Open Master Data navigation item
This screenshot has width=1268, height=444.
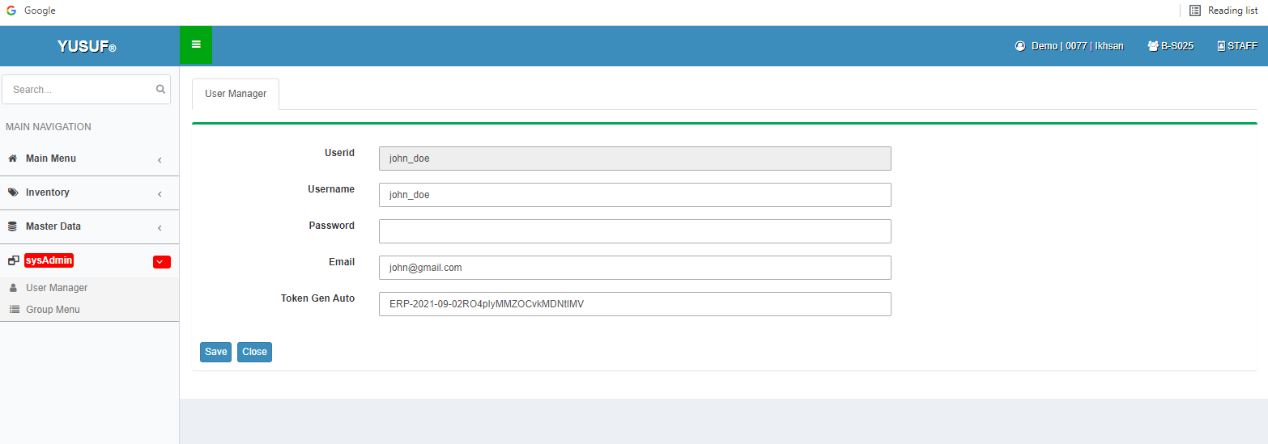coord(89,226)
